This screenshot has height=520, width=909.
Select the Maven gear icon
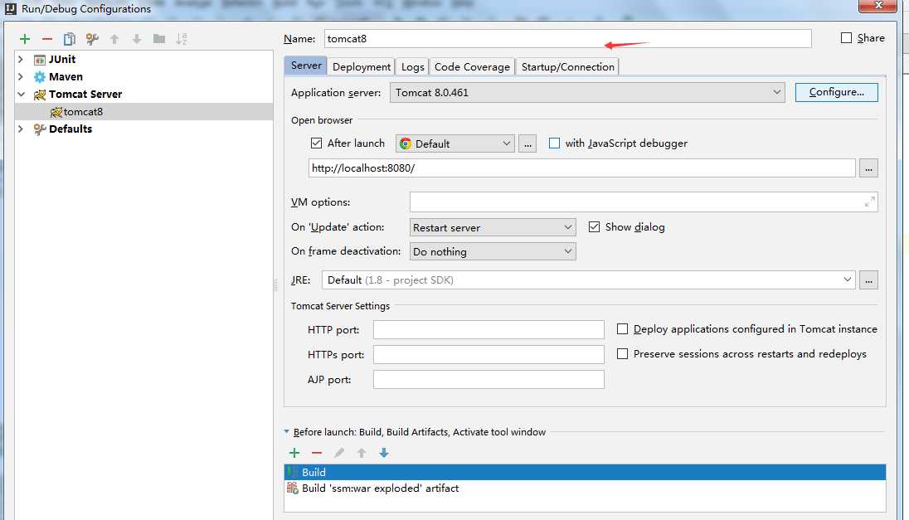click(x=40, y=76)
